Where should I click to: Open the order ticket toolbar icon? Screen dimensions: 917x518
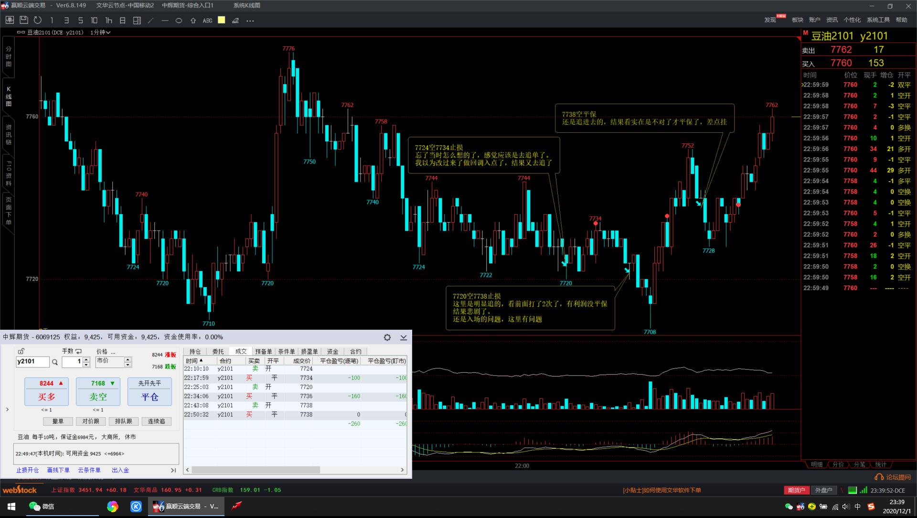(x=10, y=20)
